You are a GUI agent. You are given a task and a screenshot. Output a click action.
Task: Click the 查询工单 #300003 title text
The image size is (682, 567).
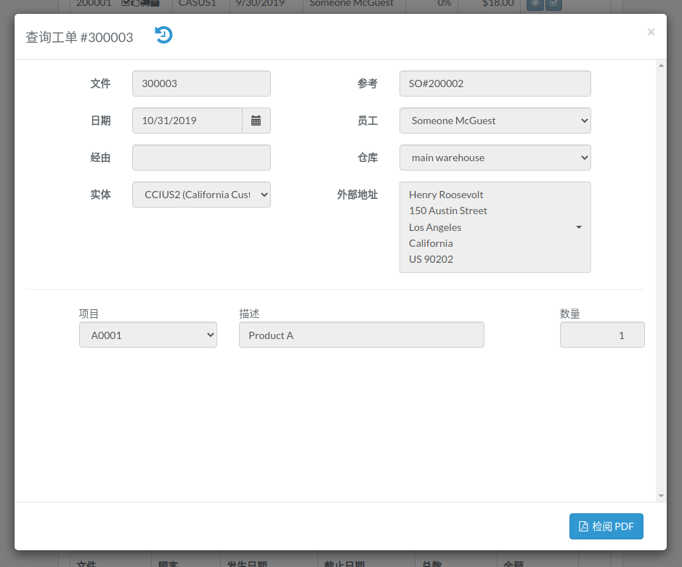pos(79,38)
